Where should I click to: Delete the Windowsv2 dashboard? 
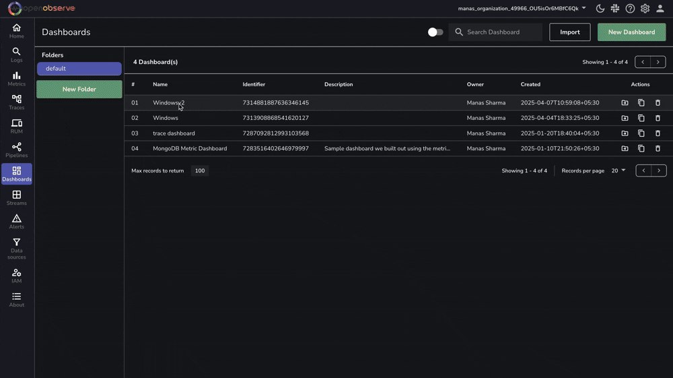click(658, 103)
